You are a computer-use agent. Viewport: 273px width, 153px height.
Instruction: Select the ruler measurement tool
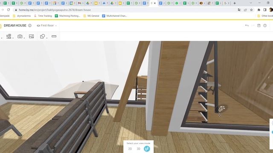click(x=54, y=36)
